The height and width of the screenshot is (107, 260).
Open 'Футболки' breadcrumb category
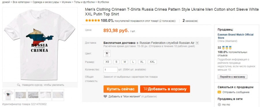[x=103, y=2]
